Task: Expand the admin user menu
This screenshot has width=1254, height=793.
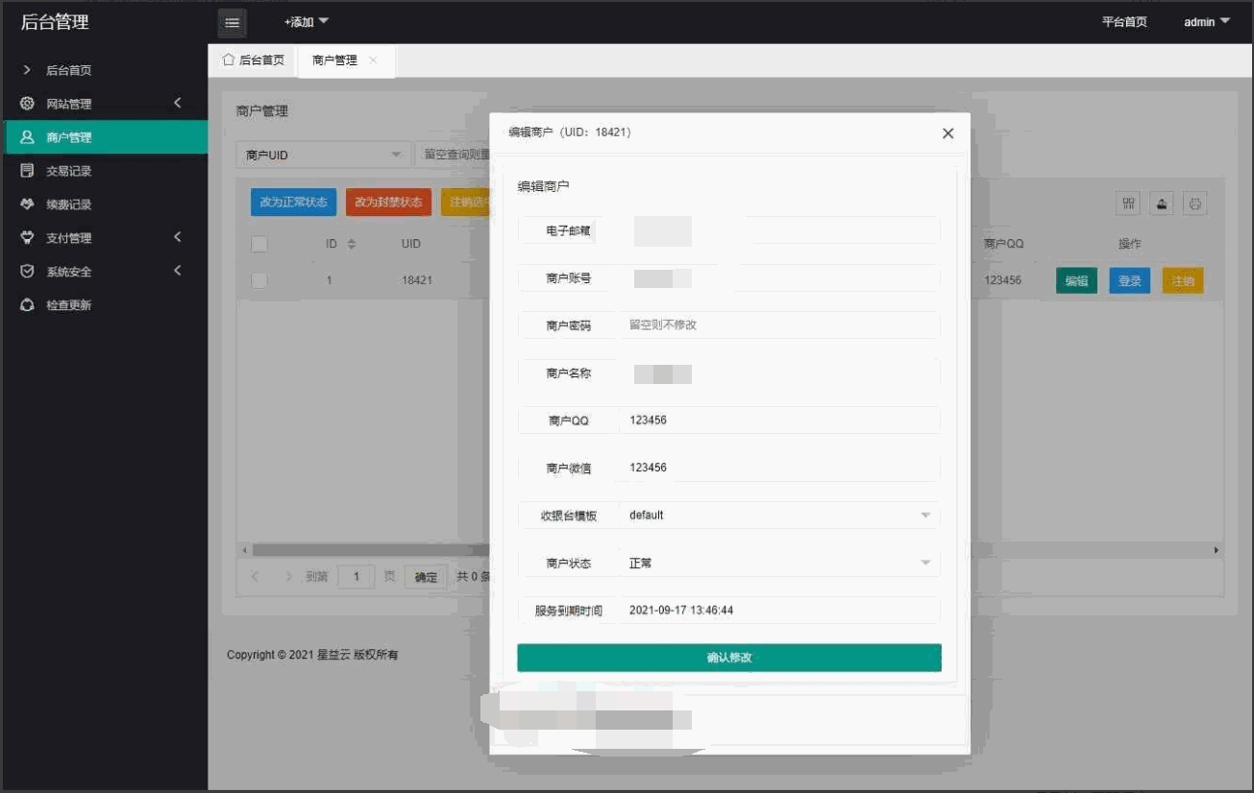Action: click(x=1206, y=22)
